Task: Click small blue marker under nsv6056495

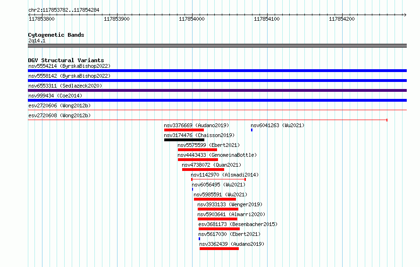Action: pyautogui.click(x=193, y=189)
